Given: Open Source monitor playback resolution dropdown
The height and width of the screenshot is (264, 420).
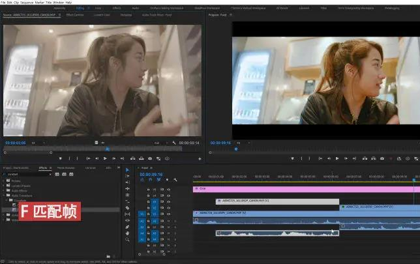Looking at the screenshot, I should click(161, 143).
